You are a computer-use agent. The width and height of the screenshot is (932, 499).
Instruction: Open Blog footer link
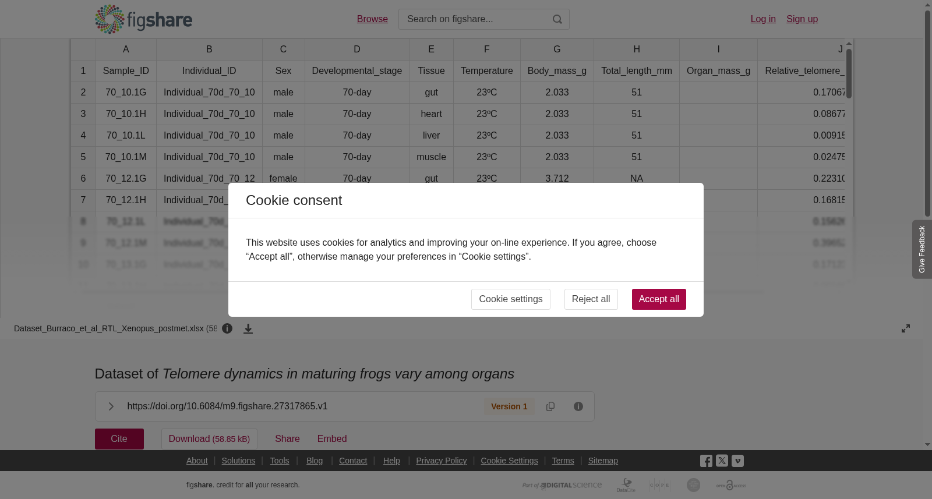pyautogui.click(x=315, y=461)
